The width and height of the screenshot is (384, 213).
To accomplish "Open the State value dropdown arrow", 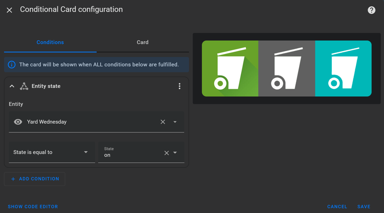I will (x=175, y=153).
